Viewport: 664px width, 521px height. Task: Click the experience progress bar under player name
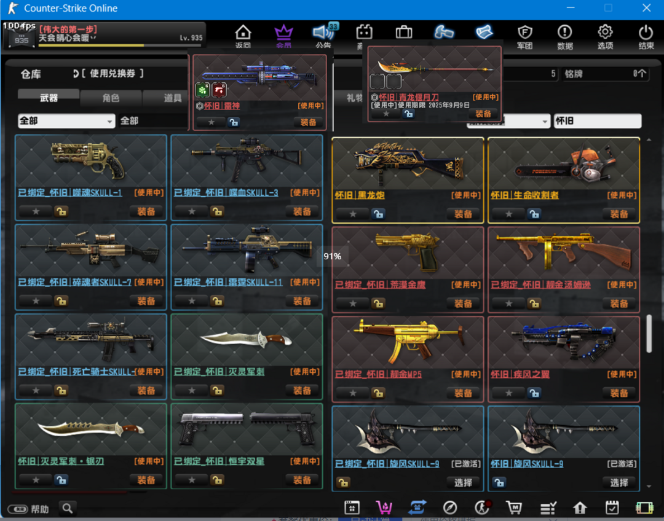pyautogui.click(x=121, y=45)
